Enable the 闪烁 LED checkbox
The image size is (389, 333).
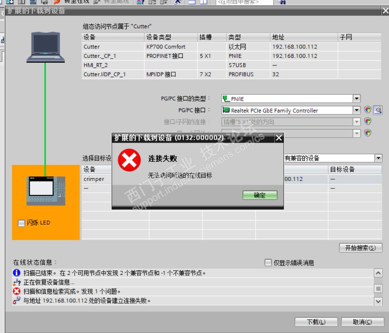click(x=21, y=223)
